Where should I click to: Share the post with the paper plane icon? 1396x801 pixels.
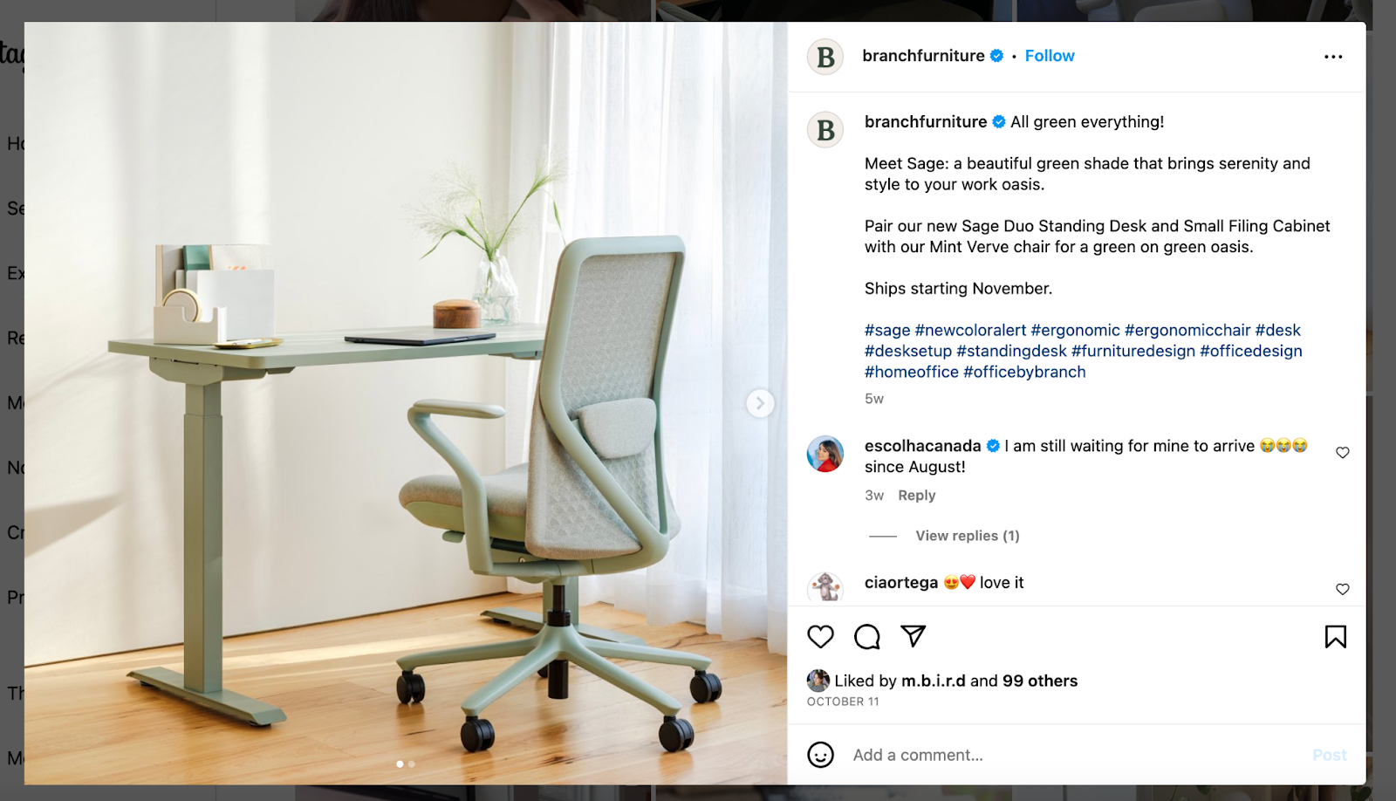coord(913,636)
